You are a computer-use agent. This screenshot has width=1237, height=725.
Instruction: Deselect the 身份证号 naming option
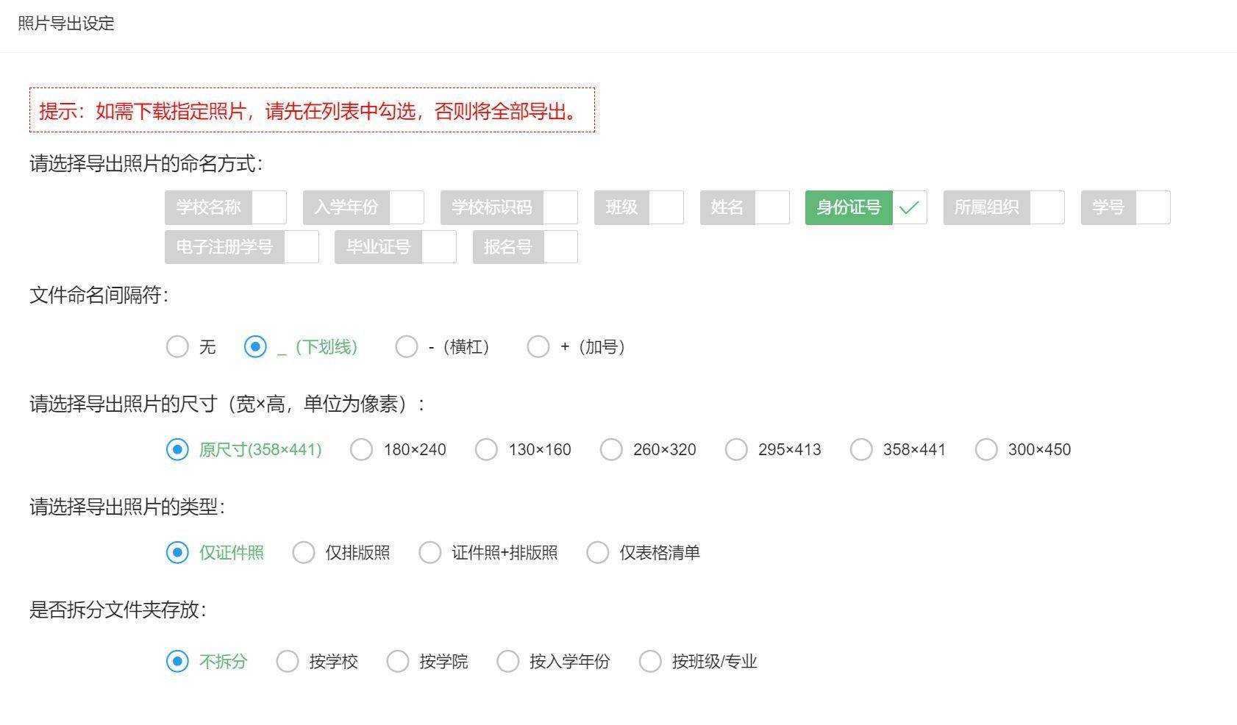[847, 207]
